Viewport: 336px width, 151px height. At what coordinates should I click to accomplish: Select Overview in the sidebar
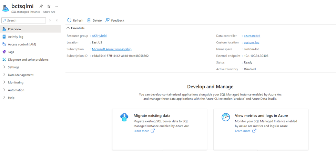click(x=30, y=29)
